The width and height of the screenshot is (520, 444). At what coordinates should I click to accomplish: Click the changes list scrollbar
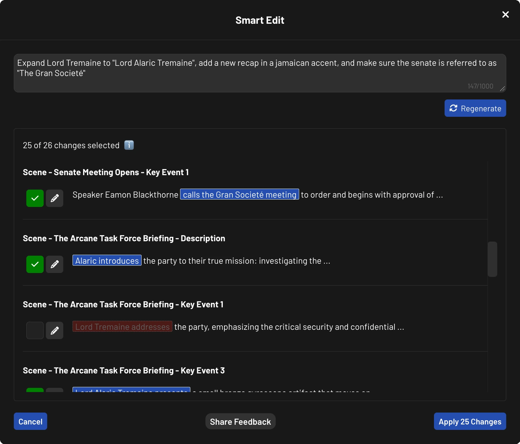click(492, 259)
